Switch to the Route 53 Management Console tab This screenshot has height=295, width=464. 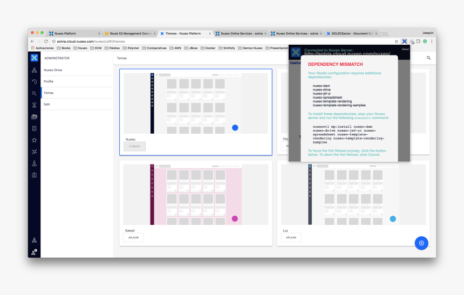(x=130, y=33)
